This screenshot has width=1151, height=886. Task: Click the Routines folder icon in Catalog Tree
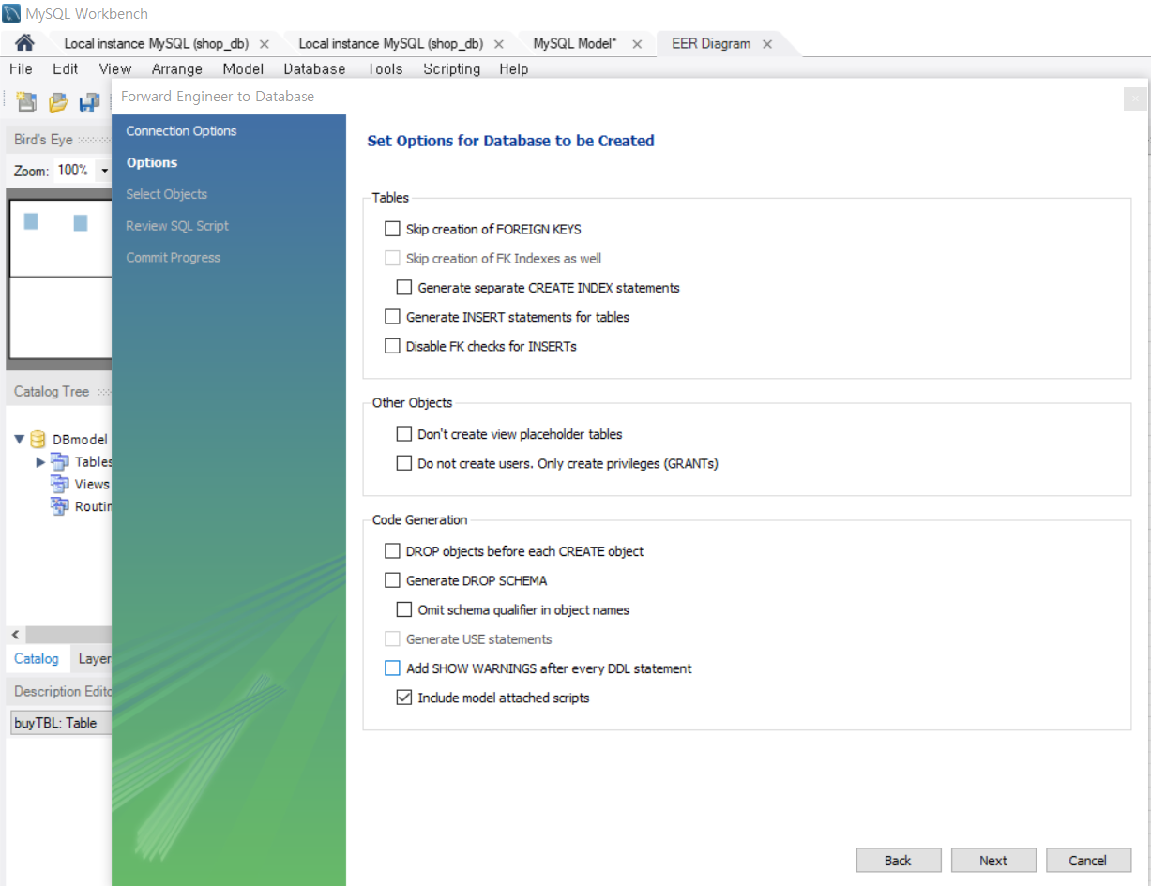click(x=60, y=506)
